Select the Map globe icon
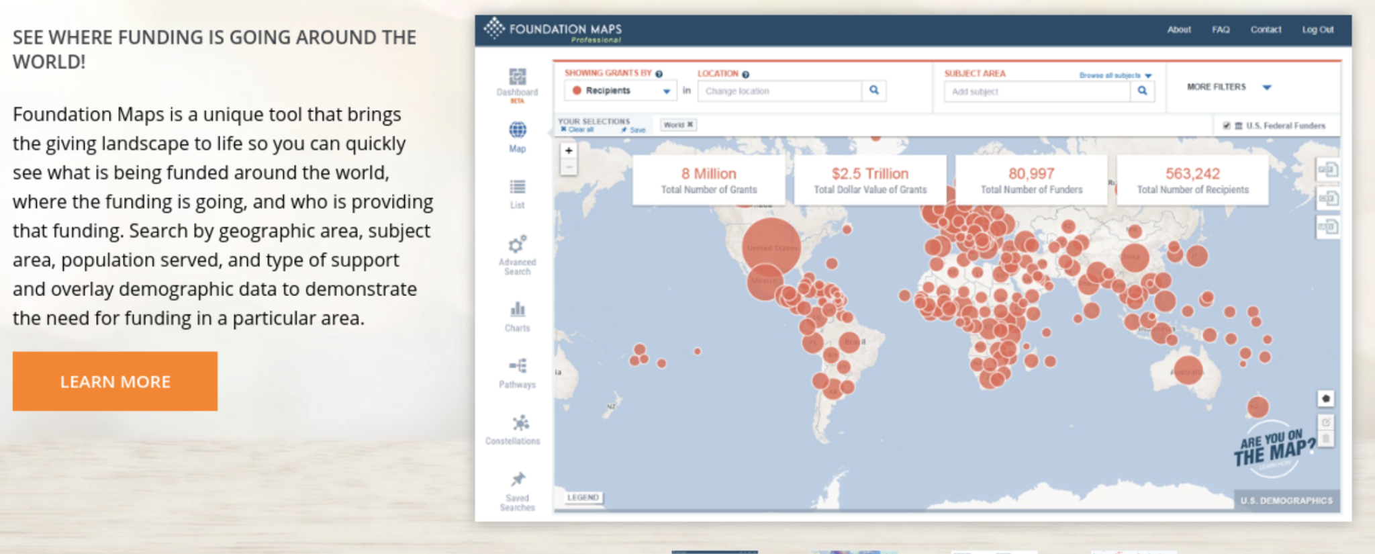The width and height of the screenshot is (1375, 554). tap(517, 130)
